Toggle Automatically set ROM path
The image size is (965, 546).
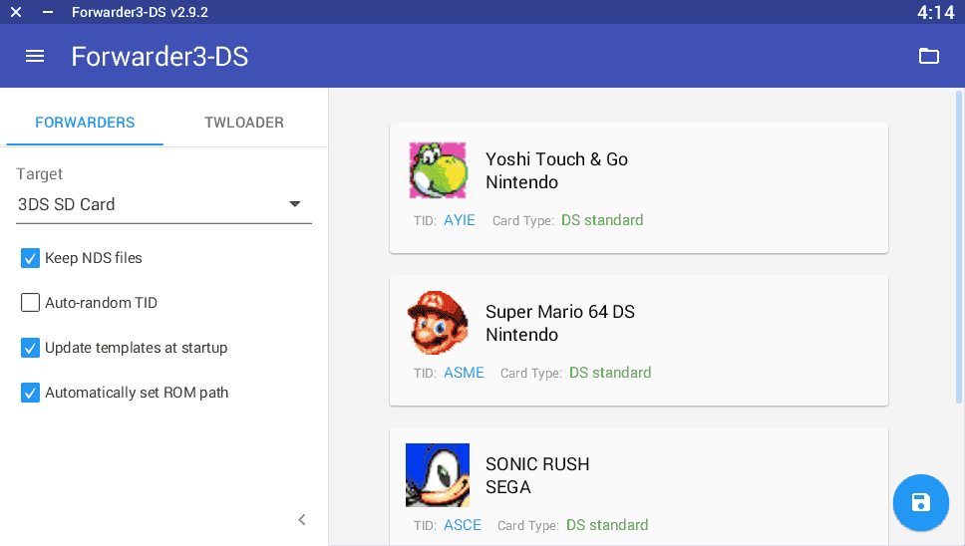30,393
